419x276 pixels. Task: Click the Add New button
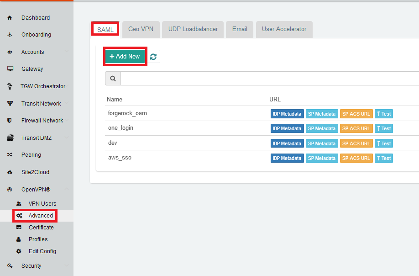[x=125, y=57]
